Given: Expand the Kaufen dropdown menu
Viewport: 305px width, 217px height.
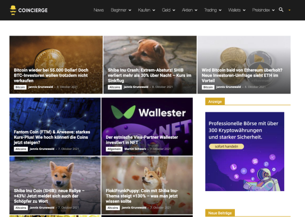Looking at the screenshot, I should tap(146, 10).
